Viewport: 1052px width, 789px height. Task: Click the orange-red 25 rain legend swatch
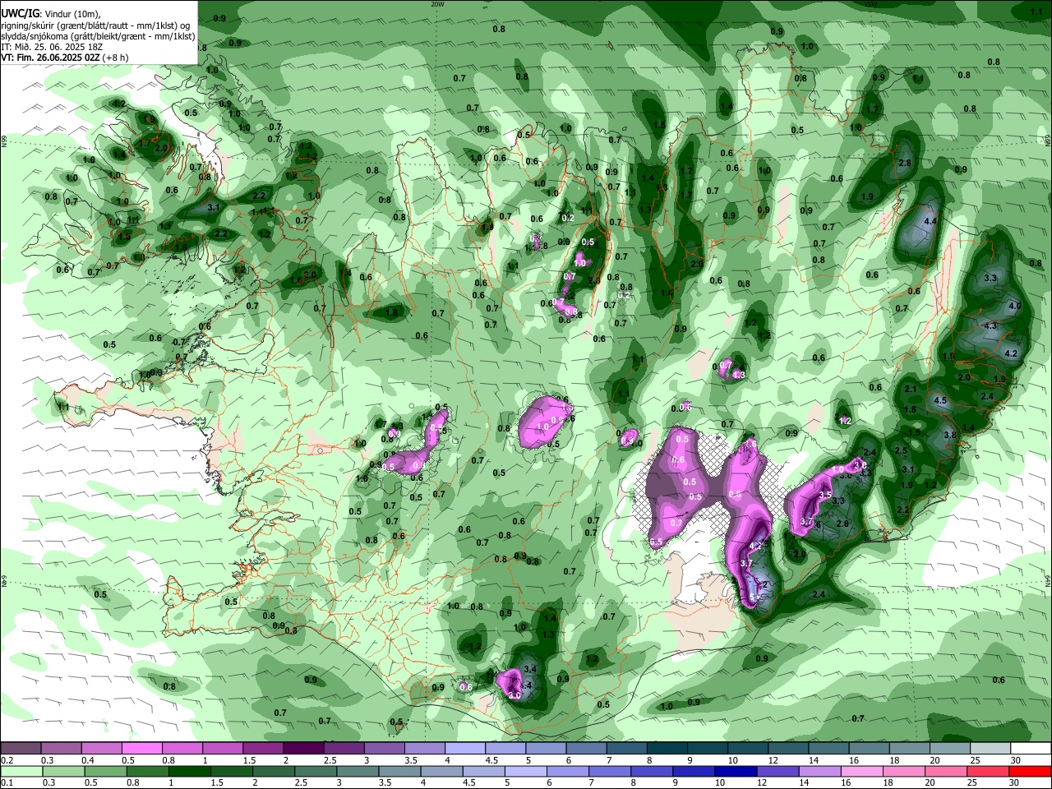988,771
